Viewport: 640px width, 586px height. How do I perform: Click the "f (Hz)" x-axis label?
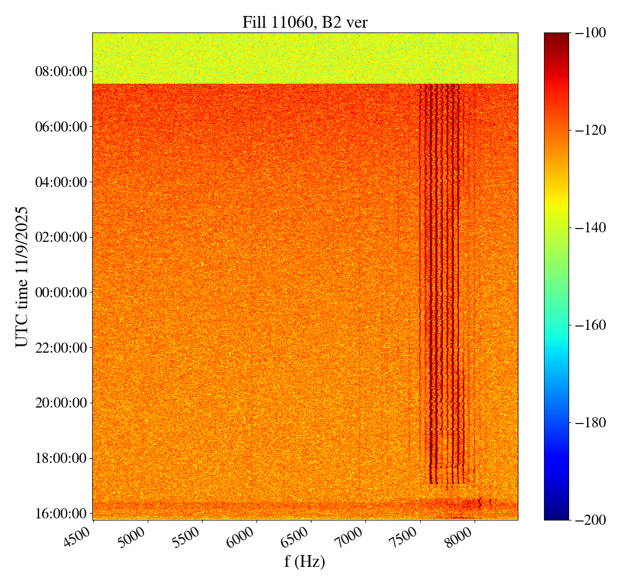[x=305, y=561]
